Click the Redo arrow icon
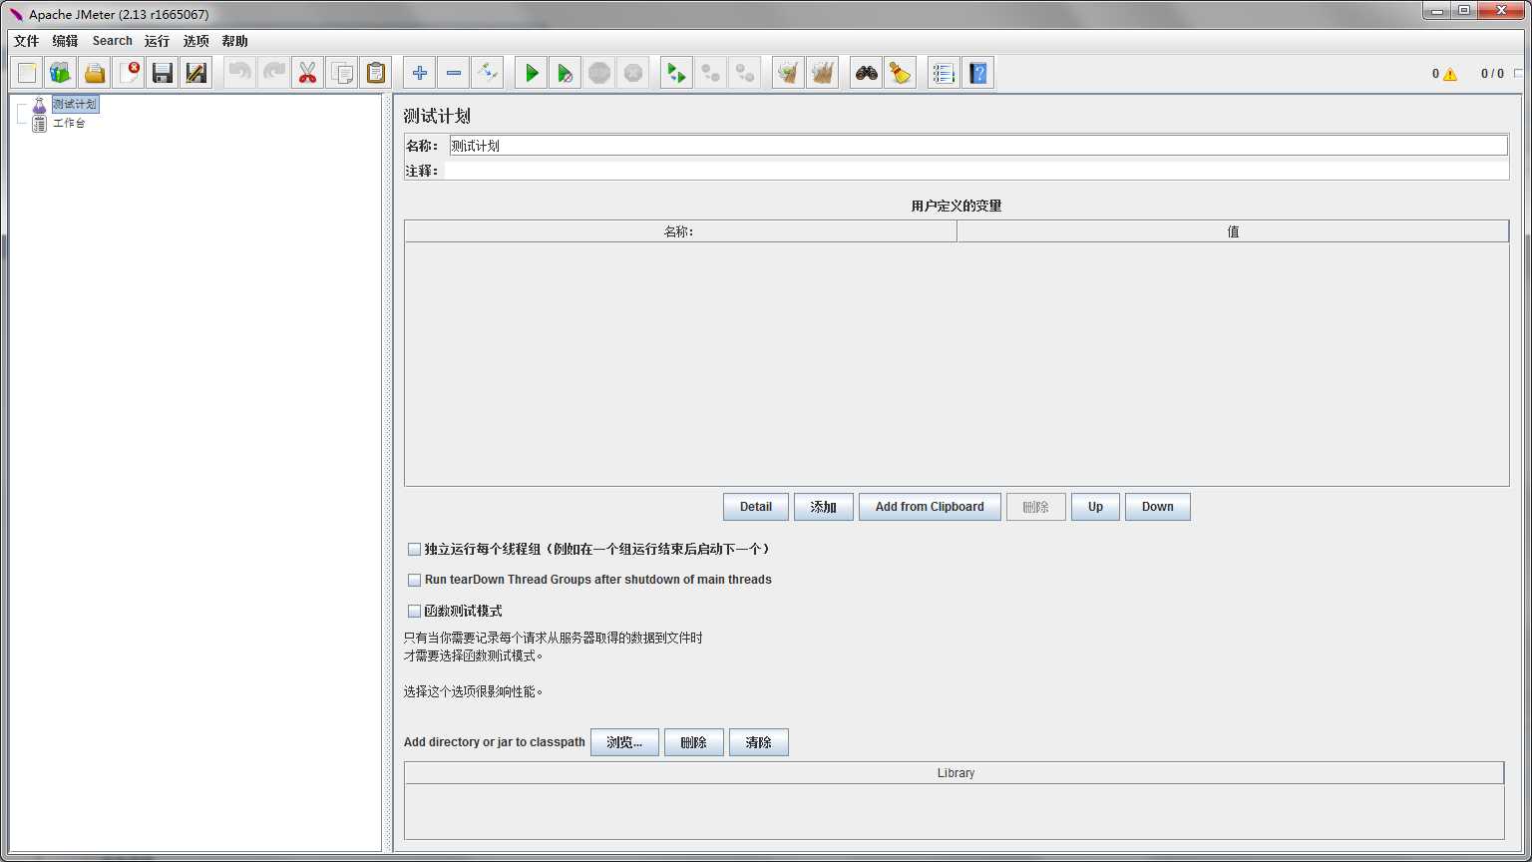This screenshot has width=1532, height=862. tap(274, 73)
